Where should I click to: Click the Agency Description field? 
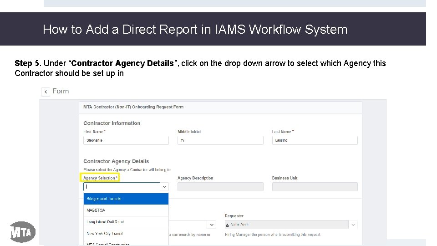(220, 187)
